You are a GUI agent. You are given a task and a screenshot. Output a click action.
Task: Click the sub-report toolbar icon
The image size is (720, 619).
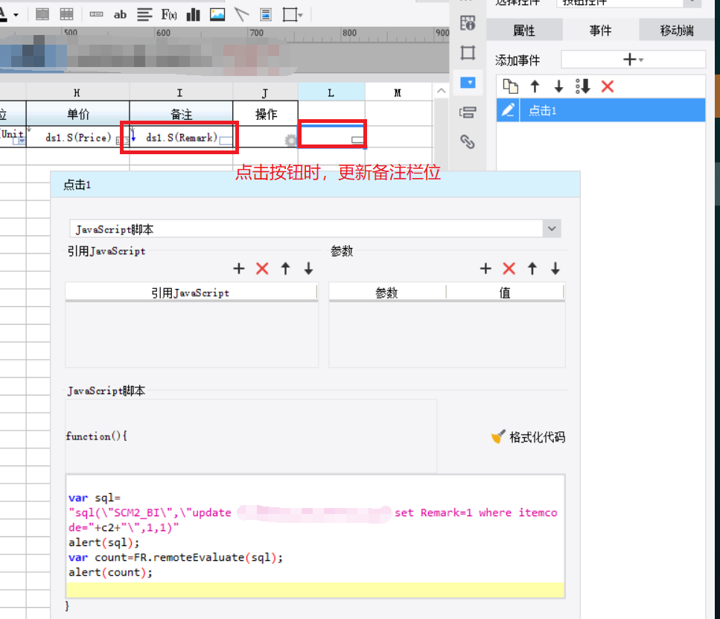266,15
